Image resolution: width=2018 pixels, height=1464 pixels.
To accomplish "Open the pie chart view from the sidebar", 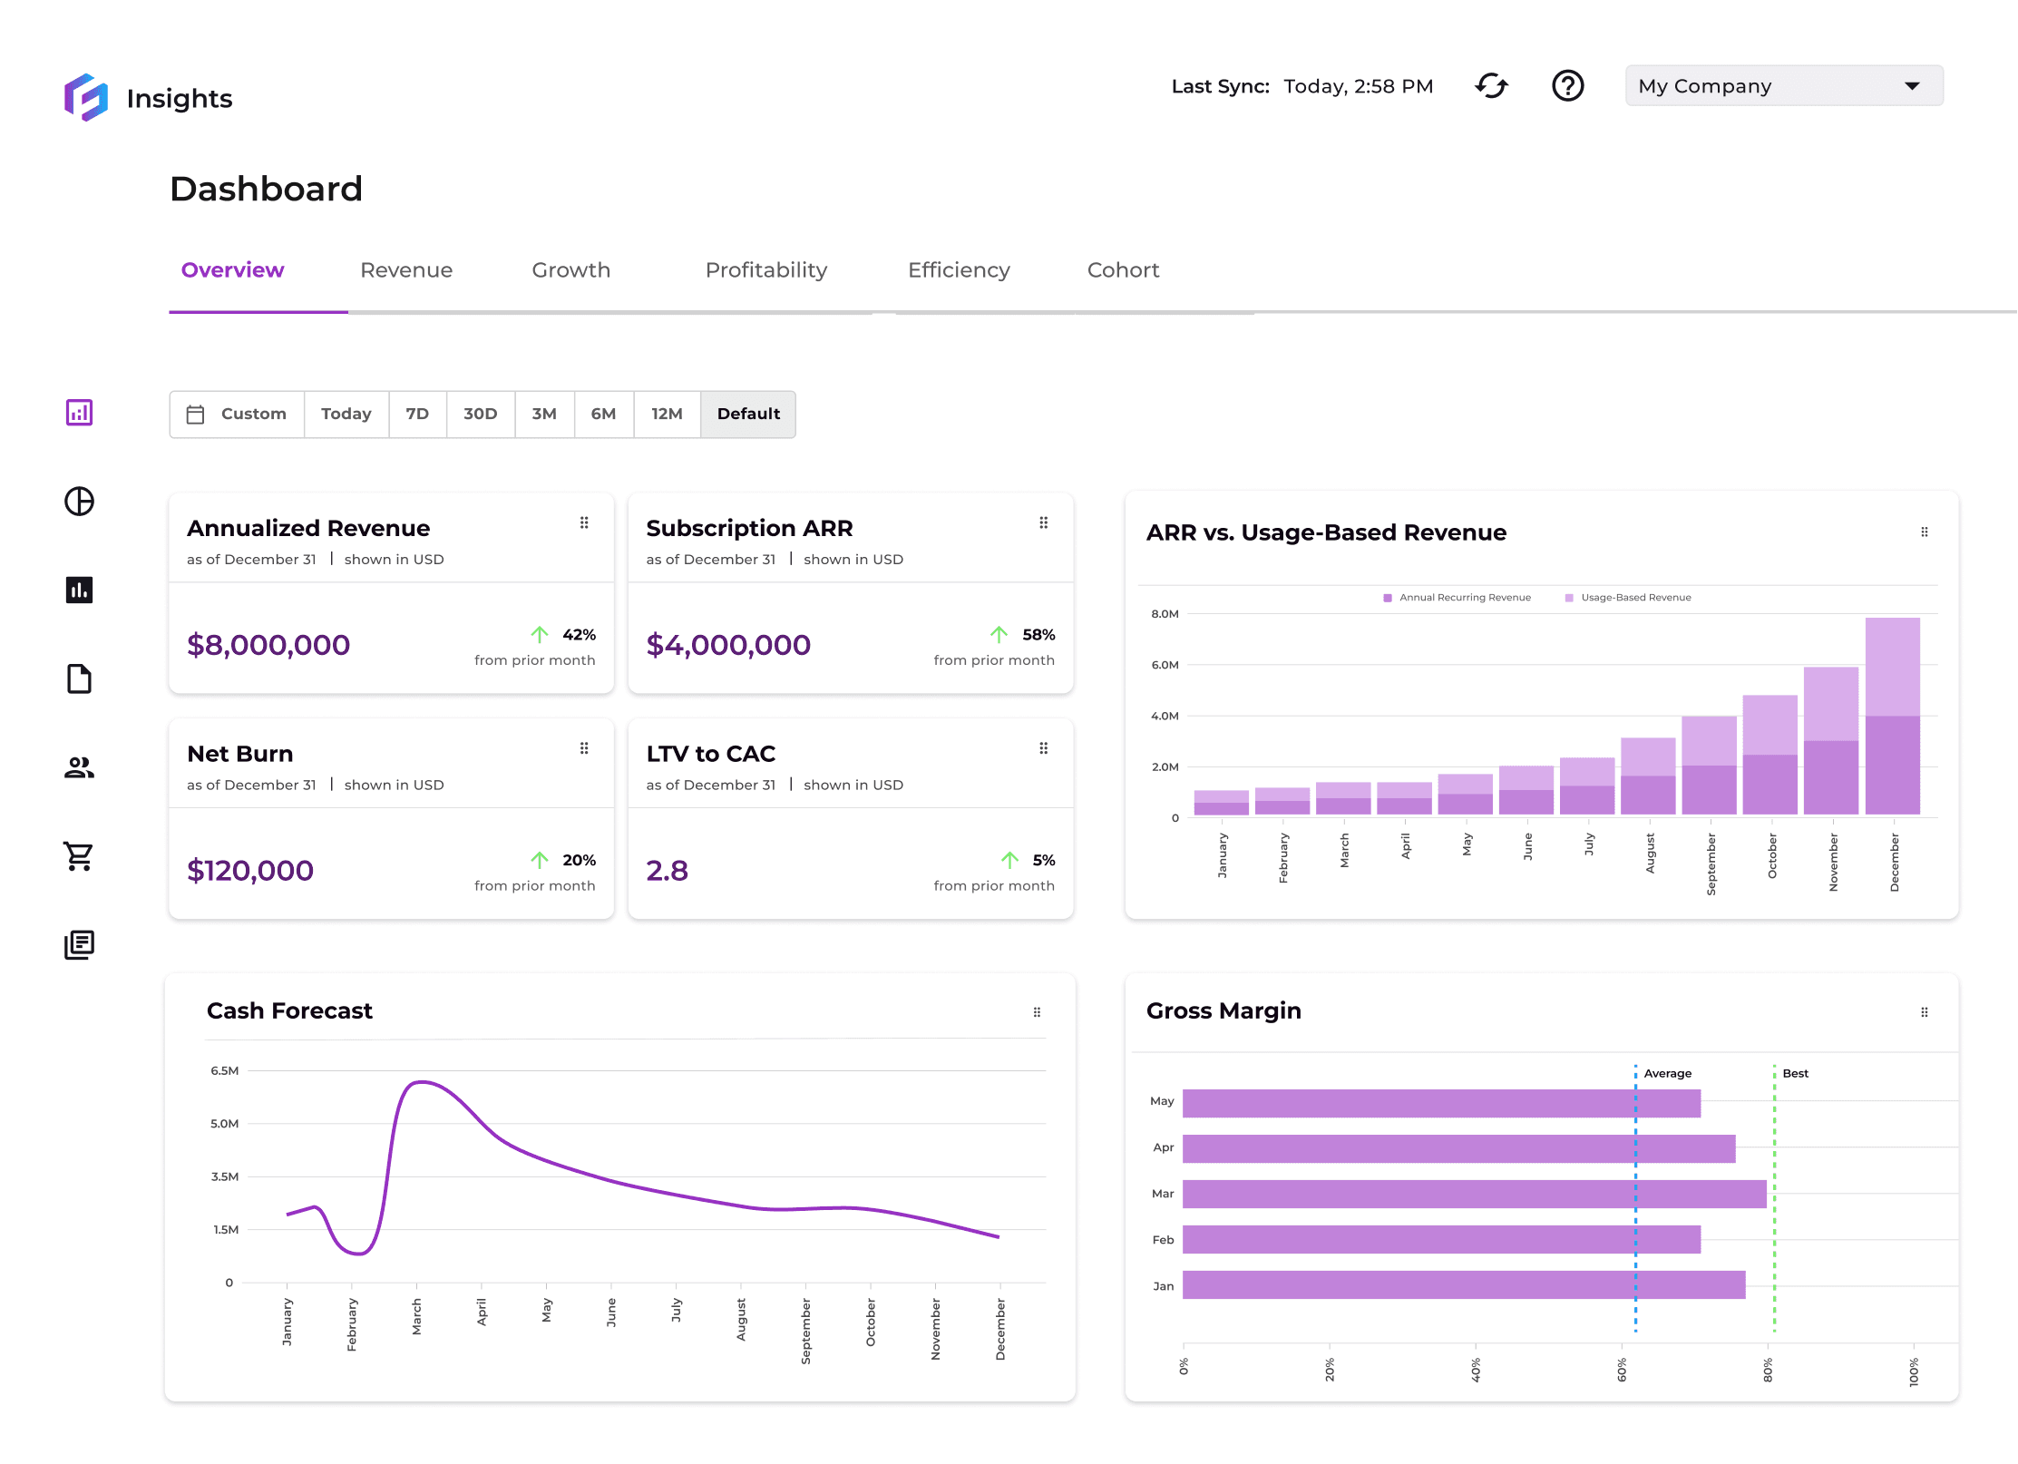I will (80, 501).
